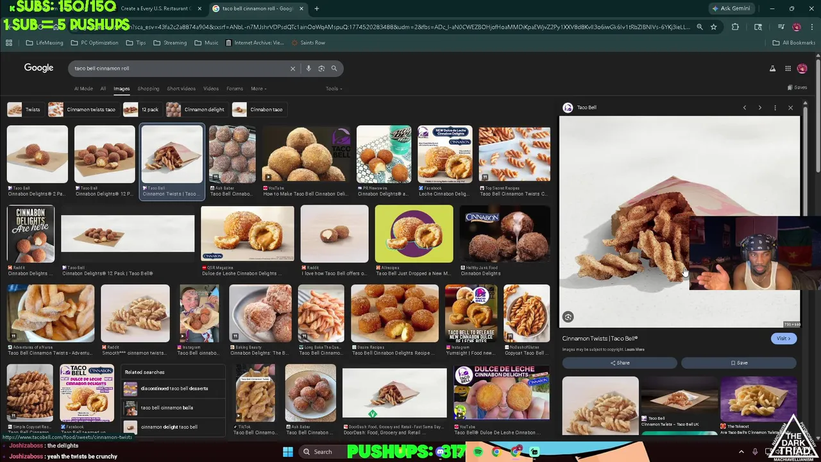
Task: Switch to All results tab
Action: coord(103,89)
